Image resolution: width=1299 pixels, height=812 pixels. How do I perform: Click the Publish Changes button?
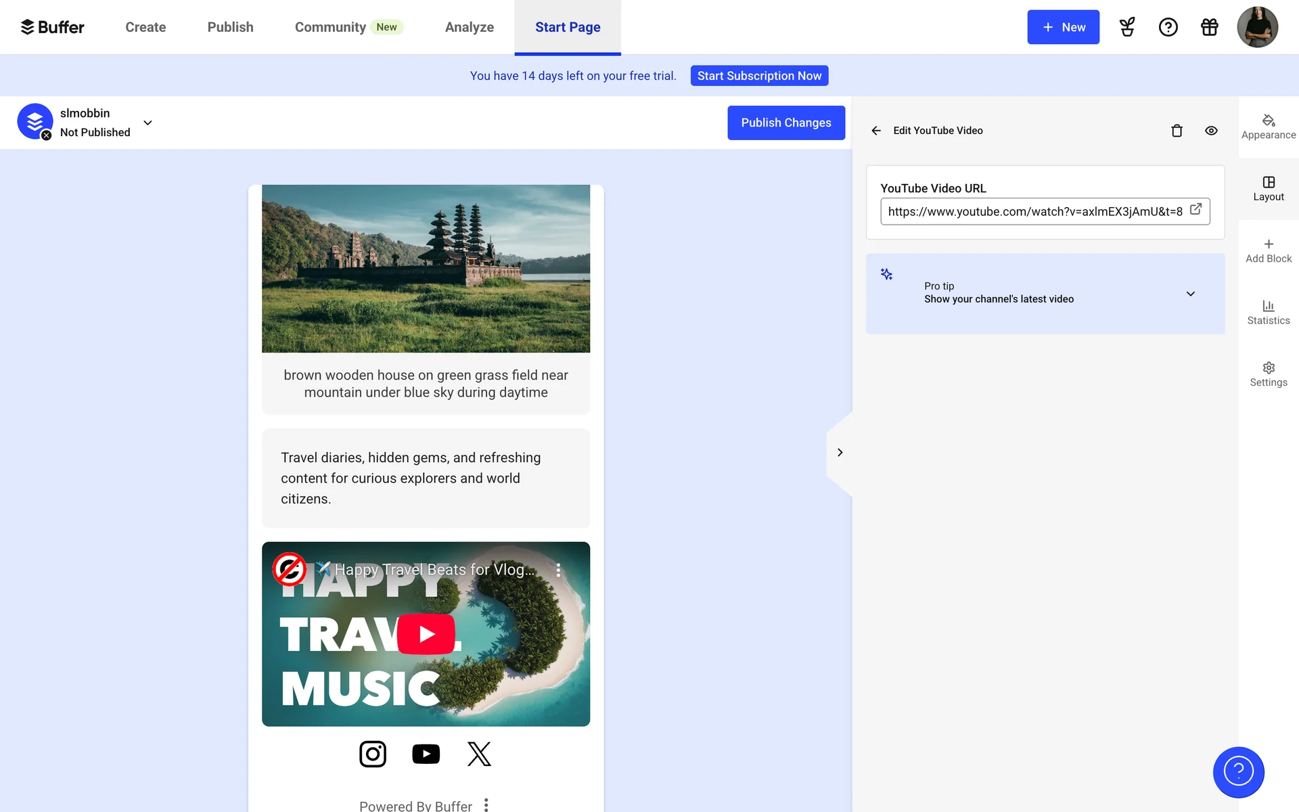pos(785,122)
